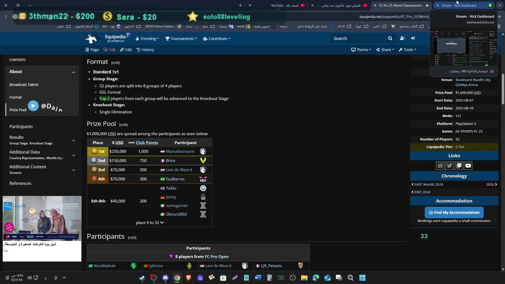Open Microsoft Word from the taskbar
Image resolution: width=505 pixels, height=284 pixels.
pos(258,278)
